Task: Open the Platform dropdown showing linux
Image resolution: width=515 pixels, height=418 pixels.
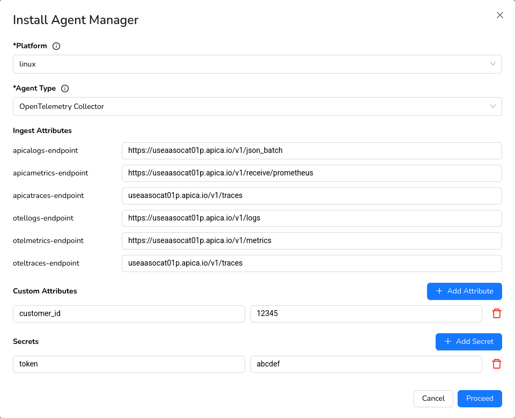Action: (x=257, y=64)
